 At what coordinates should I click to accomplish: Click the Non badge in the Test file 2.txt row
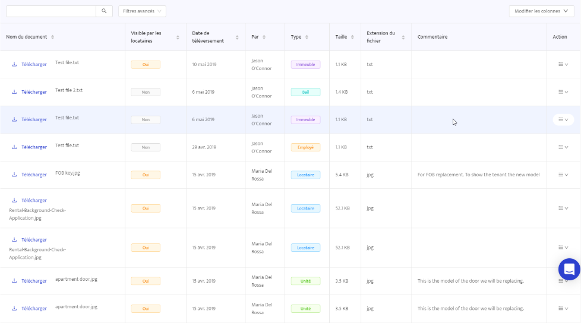[x=146, y=92]
